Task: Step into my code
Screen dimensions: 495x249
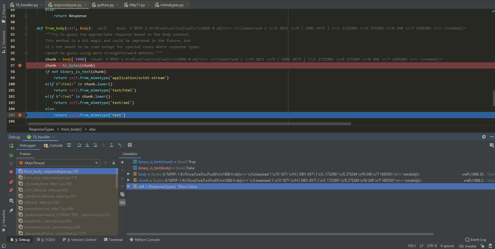Action: tap(95, 145)
